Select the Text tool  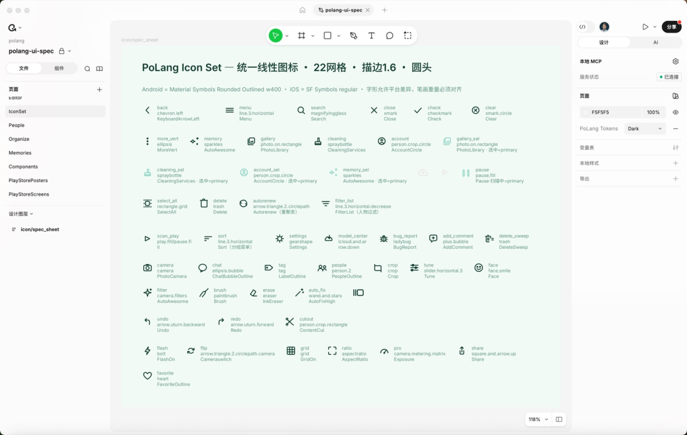coord(371,36)
